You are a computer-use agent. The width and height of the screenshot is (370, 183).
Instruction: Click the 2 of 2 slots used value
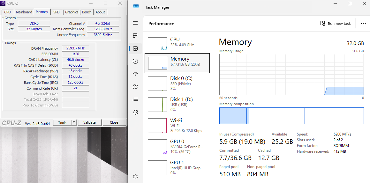click(338, 140)
